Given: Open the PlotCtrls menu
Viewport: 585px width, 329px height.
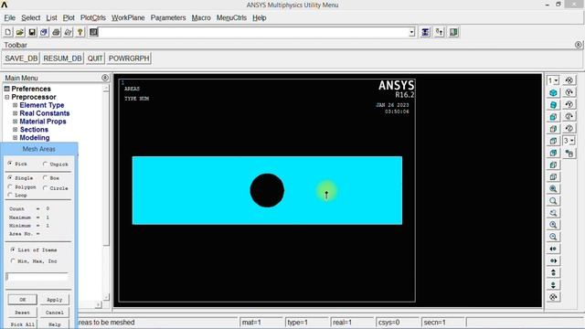Looking at the screenshot, I should pyautogui.click(x=93, y=18).
